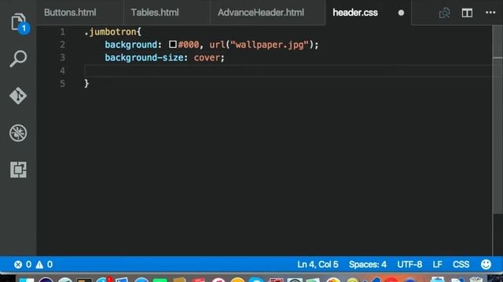This screenshot has width=503, height=282.
Task: Click the Split Editor icon
Action: click(x=467, y=13)
